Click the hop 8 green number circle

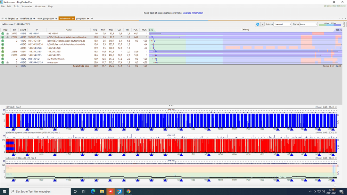coord(3,59)
